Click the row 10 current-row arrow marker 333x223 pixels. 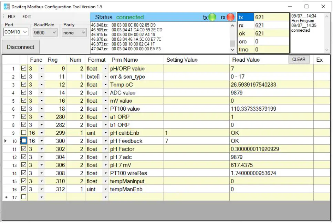6,141
